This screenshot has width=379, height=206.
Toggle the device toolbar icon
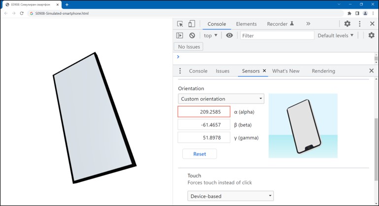pyautogui.click(x=192, y=24)
